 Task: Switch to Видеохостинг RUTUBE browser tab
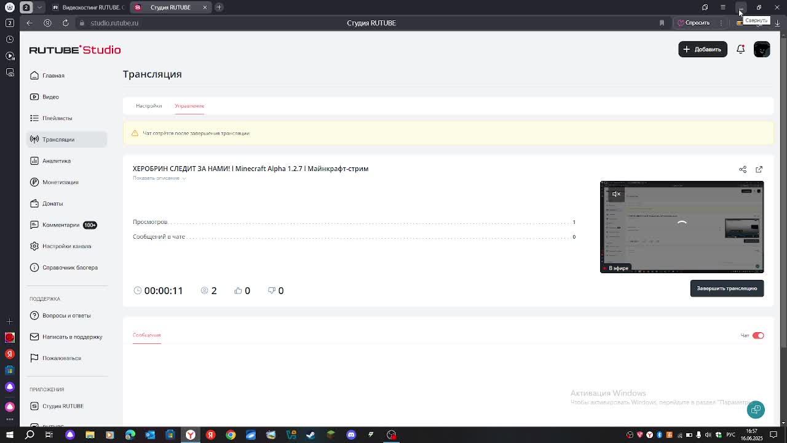[x=88, y=7]
